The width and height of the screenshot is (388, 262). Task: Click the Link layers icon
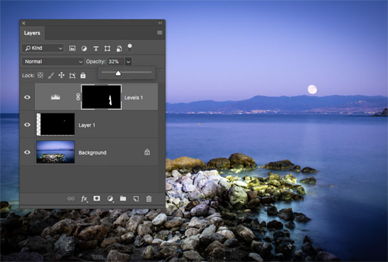[x=70, y=199]
